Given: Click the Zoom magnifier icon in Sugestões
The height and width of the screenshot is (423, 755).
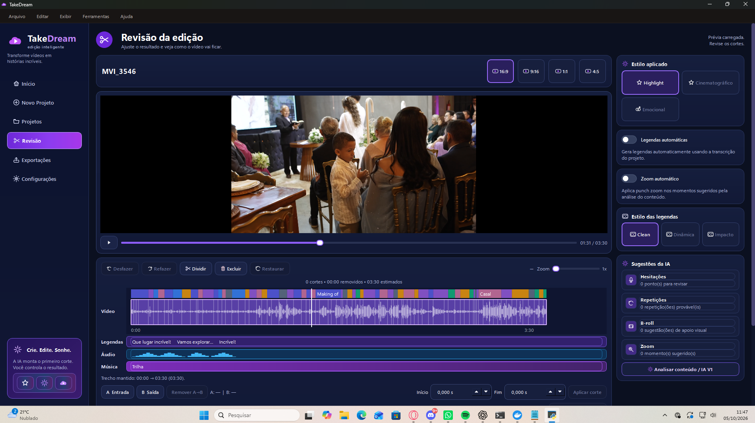Looking at the screenshot, I should point(631,349).
